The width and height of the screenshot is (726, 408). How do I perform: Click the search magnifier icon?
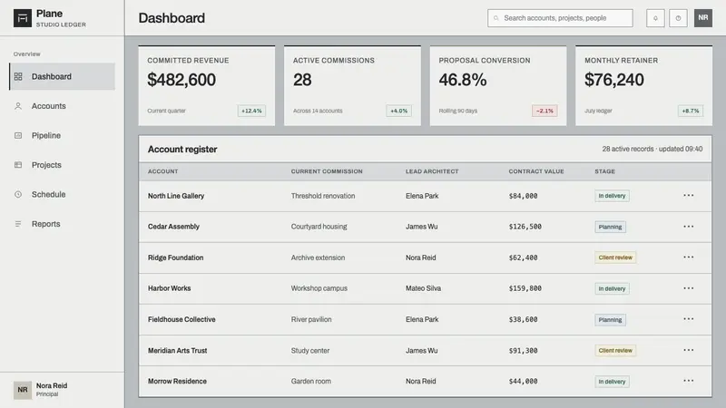(495, 18)
